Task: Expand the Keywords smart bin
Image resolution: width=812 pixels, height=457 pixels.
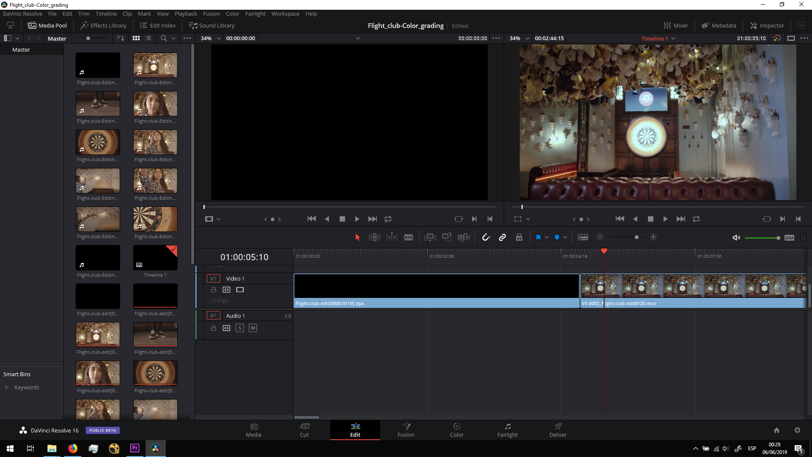Action: 6,387
